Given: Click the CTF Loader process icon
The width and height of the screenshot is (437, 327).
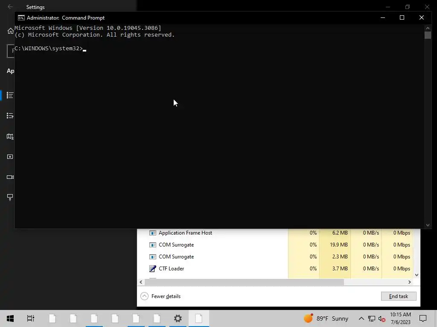Looking at the screenshot, I should coord(153,269).
